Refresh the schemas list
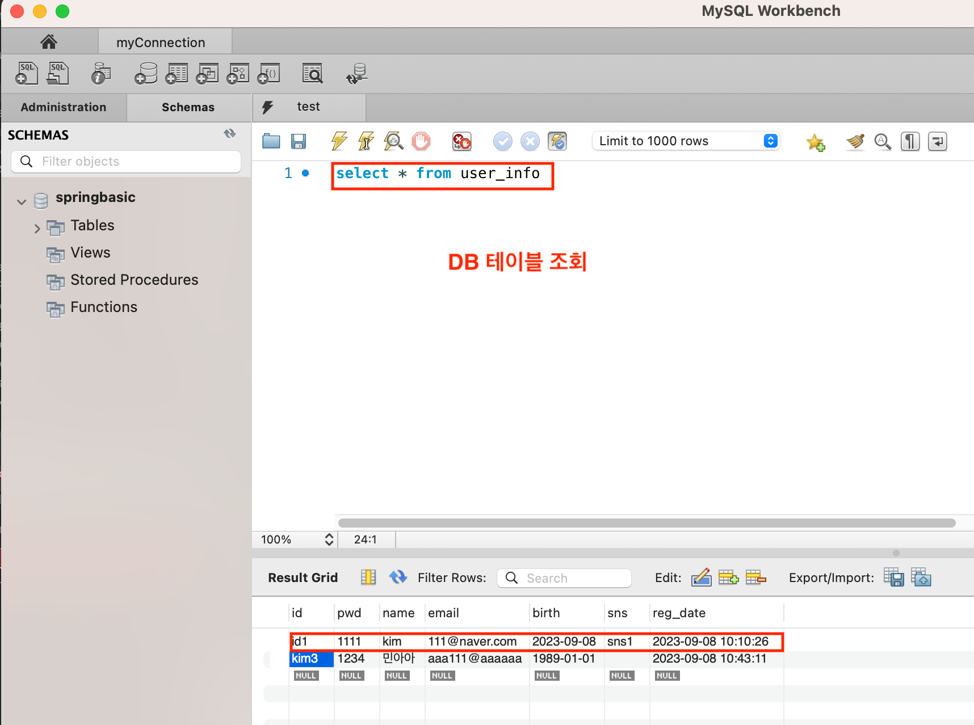The image size is (974, 725). 229,134
